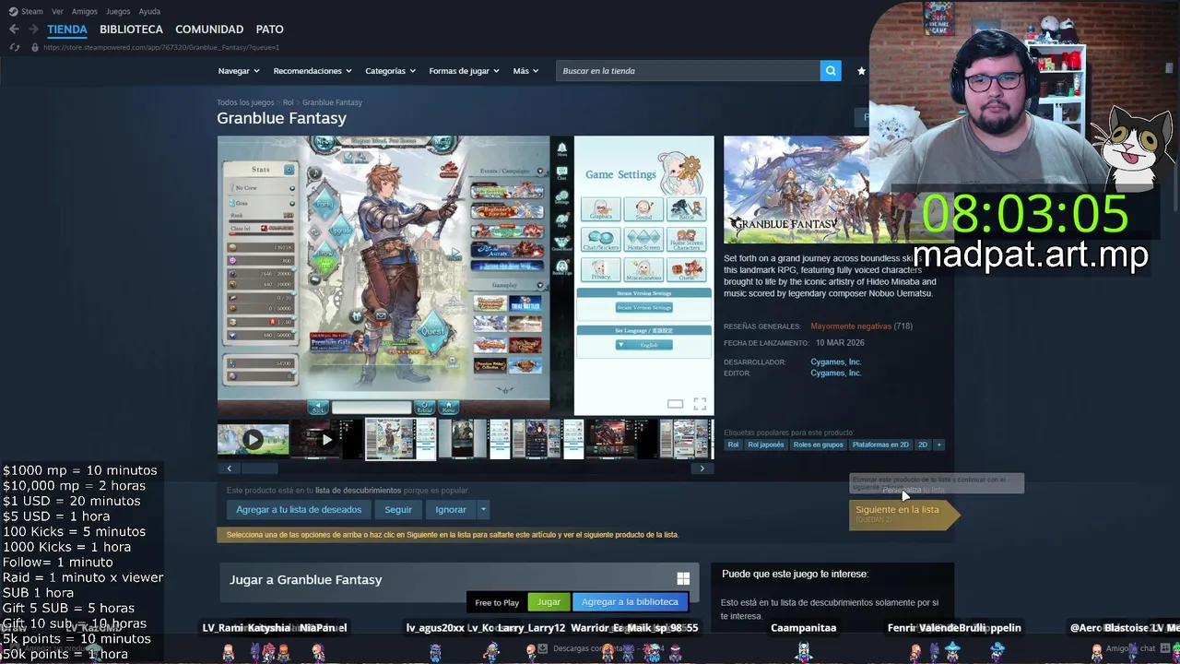Go back with the left arrow
This screenshot has height=664, width=1180.
(14, 30)
